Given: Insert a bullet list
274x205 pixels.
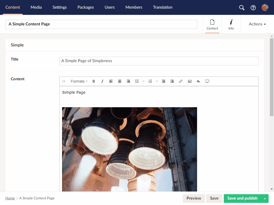Looking at the screenshot, I should pyautogui.click(x=137, y=81).
